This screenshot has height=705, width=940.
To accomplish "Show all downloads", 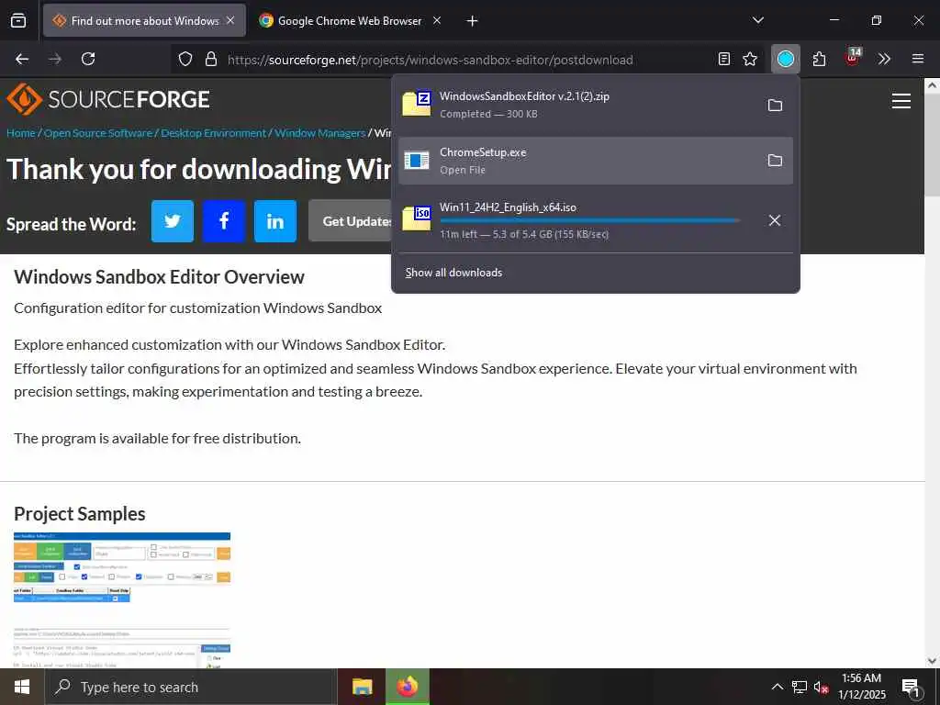I will (453, 273).
